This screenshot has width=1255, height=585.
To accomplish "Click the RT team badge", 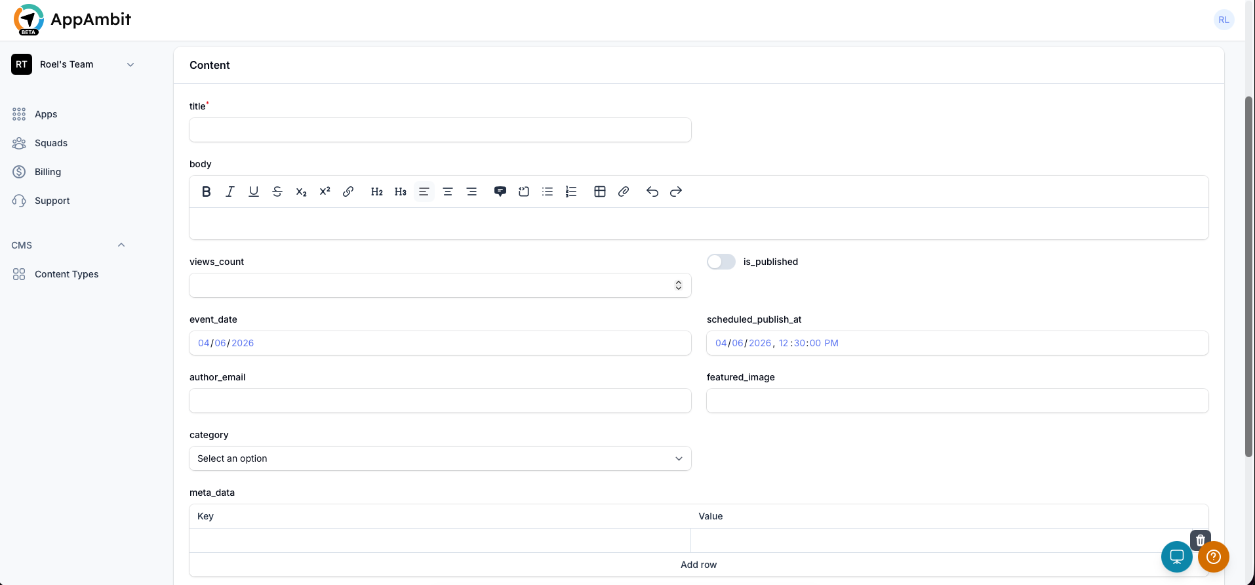I will [x=22, y=64].
